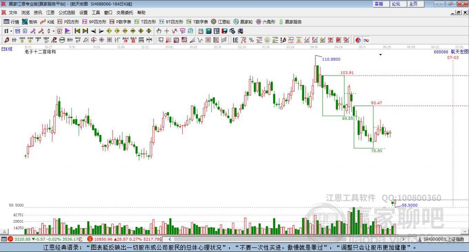This screenshot has height=252, width=469.
Task: Click the 78.80 low price label
Action: (376, 151)
